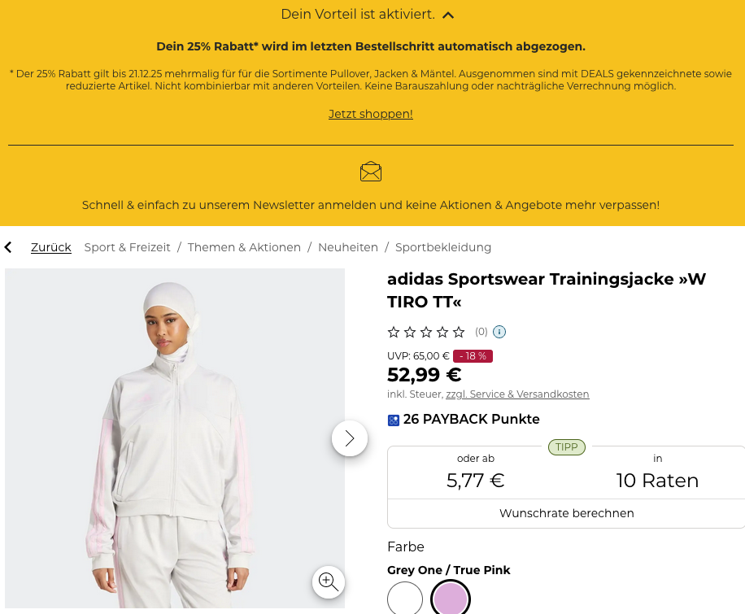Open the "Sportbekleidung" breadcrumb category
The height and width of the screenshot is (614, 745).
[x=443, y=247]
